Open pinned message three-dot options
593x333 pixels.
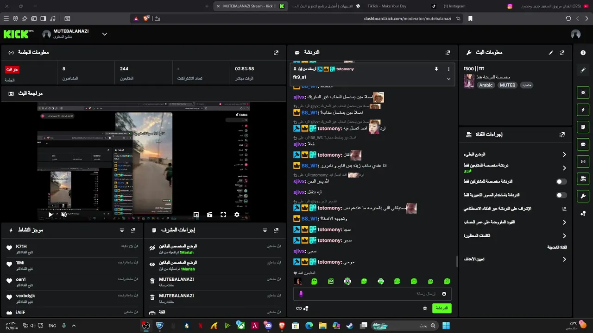coord(448,69)
